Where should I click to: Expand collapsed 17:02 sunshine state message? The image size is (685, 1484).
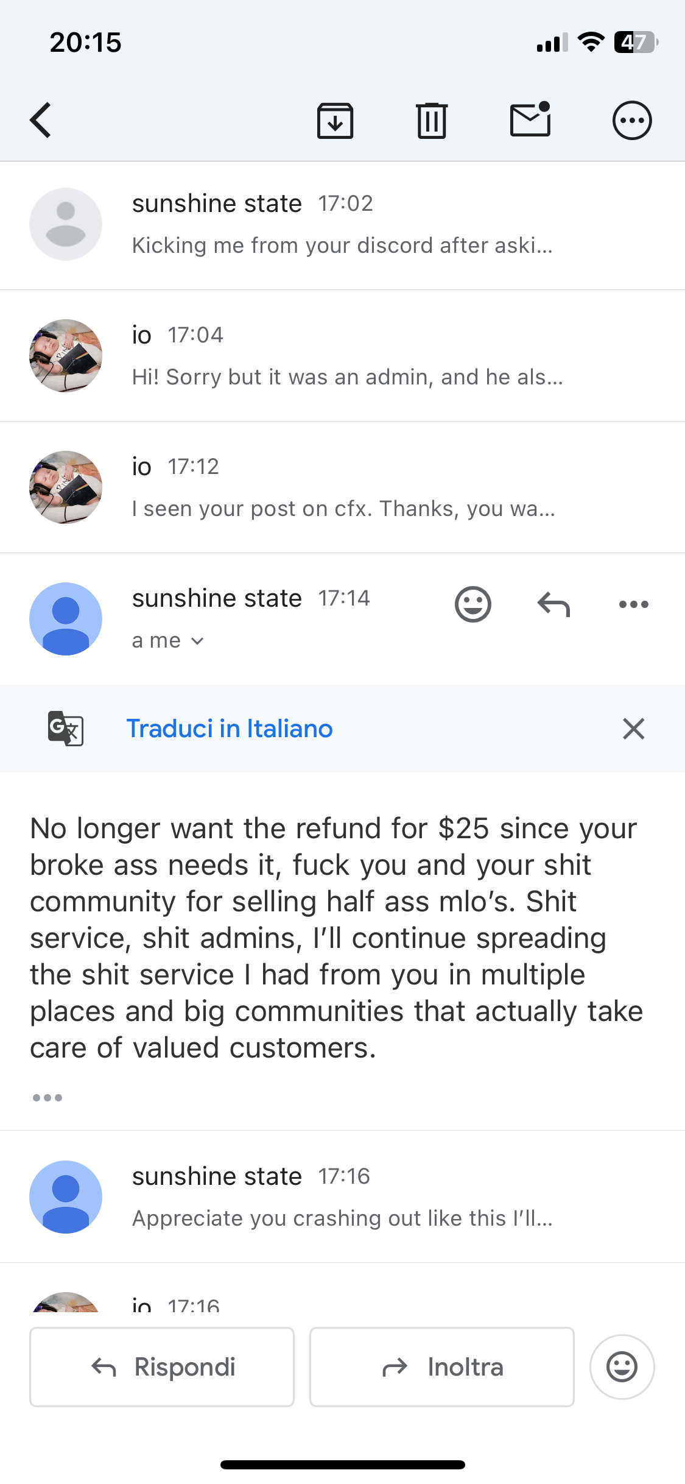coord(341,225)
